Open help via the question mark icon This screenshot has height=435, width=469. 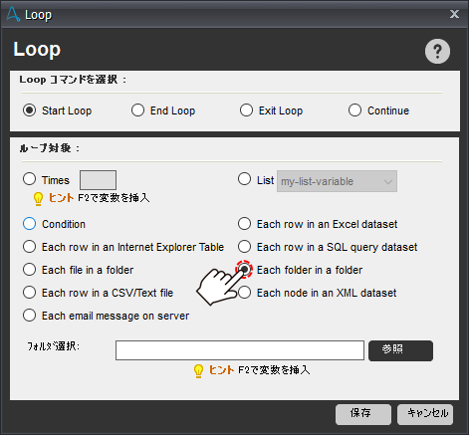[437, 51]
